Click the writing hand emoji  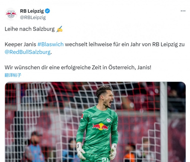[60, 29]
